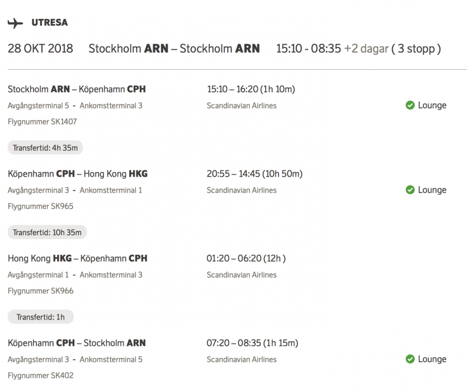This screenshot has width=467, height=391.
Task: Click the green checkmark for the SK965 lounge
Action: click(410, 190)
